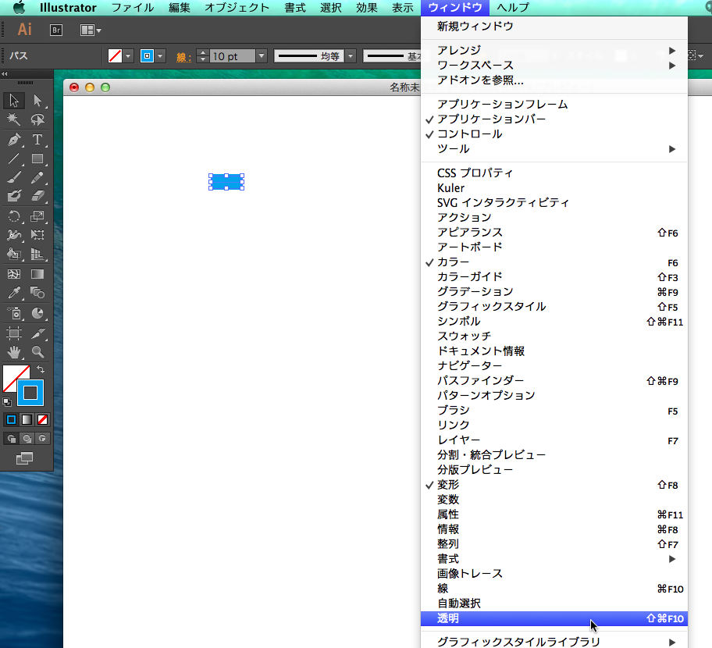
Task: Toggle カラー panel visibility
Action: pyautogui.click(x=554, y=262)
